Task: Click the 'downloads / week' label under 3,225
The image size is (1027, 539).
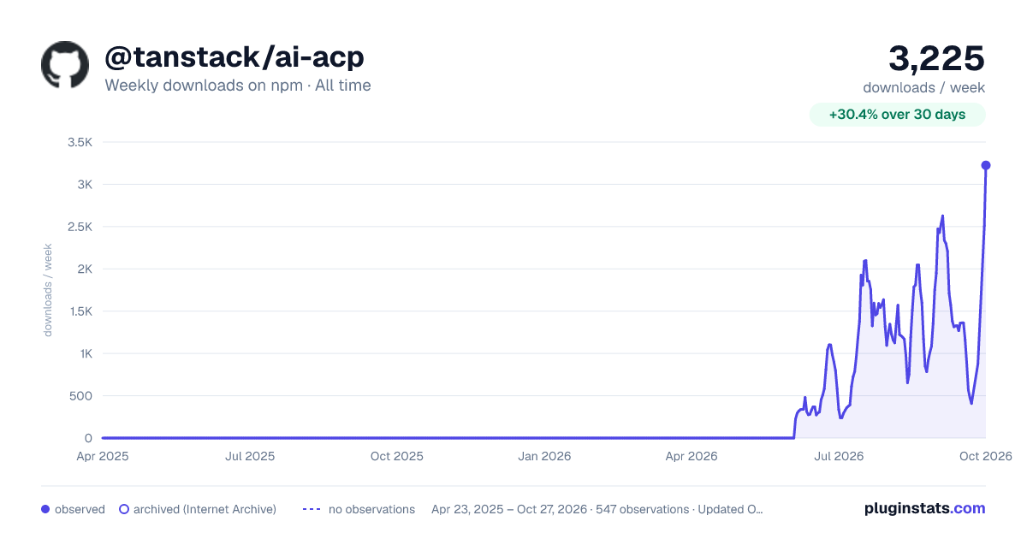Action: [924, 87]
